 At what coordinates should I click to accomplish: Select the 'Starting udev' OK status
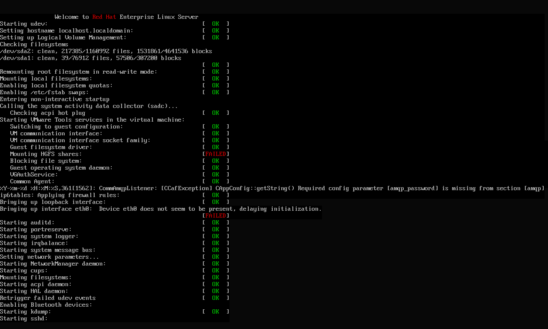tap(215, 24)
